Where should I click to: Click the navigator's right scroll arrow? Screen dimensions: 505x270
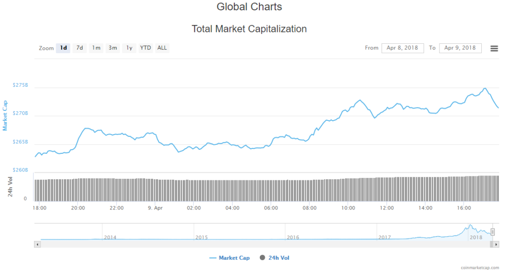point(496,244)
